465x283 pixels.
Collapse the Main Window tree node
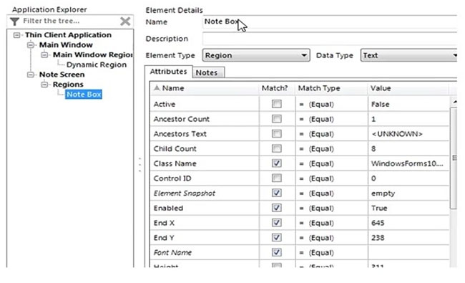point(31,45)
